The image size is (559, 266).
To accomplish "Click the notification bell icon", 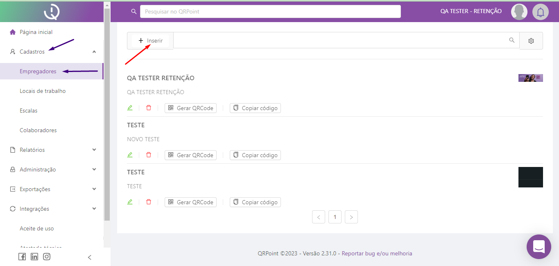I will tap(540, 12).
